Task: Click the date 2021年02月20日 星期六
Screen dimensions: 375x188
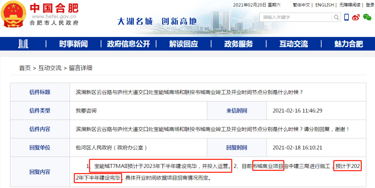Action: [257, 5]
